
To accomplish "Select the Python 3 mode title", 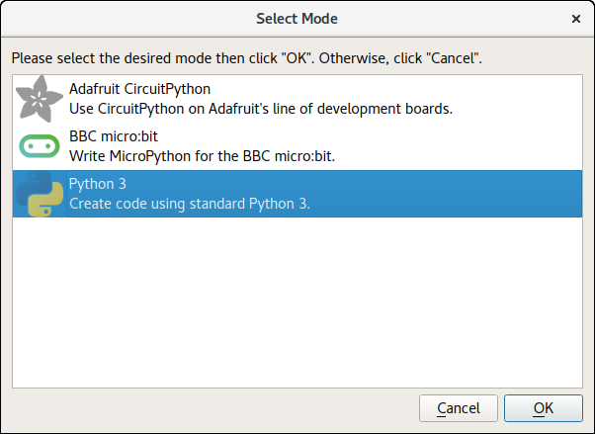I will click(98, 184).
